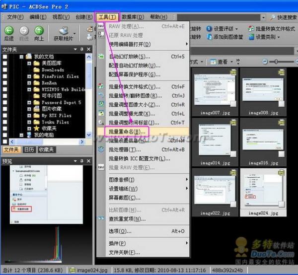Select the image014.jpg thumbnail
Screen dimensions: 298x275
pos(215,142)
